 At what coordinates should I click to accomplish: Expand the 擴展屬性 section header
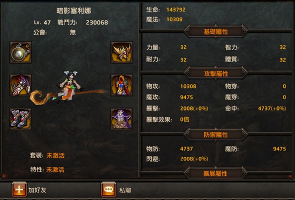(x=216, y=173)
